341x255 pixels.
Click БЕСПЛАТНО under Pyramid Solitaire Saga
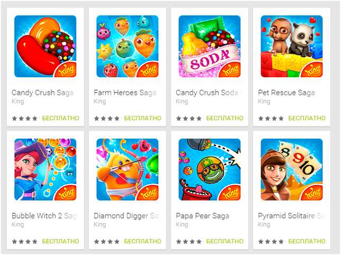(x=307, y=241)
